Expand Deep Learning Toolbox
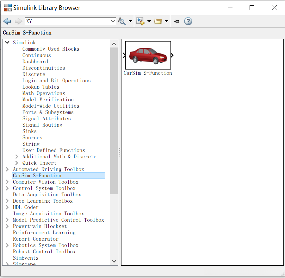Viewport: 285px width, 278px height. click(x=7, y=201)
